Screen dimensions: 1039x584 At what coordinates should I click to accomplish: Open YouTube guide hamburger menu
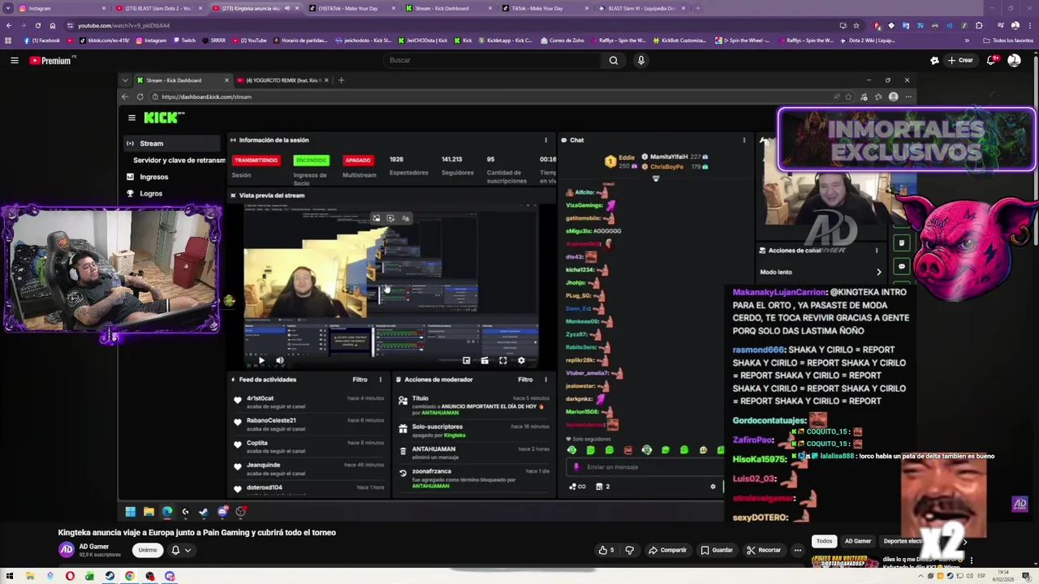click(14, 60)
